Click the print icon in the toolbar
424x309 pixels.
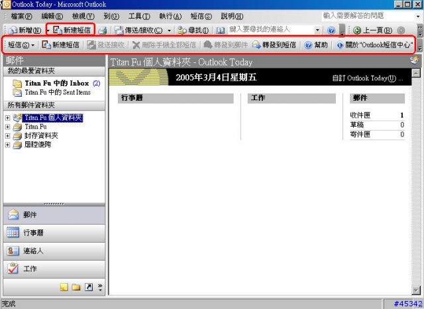[102, 31]
